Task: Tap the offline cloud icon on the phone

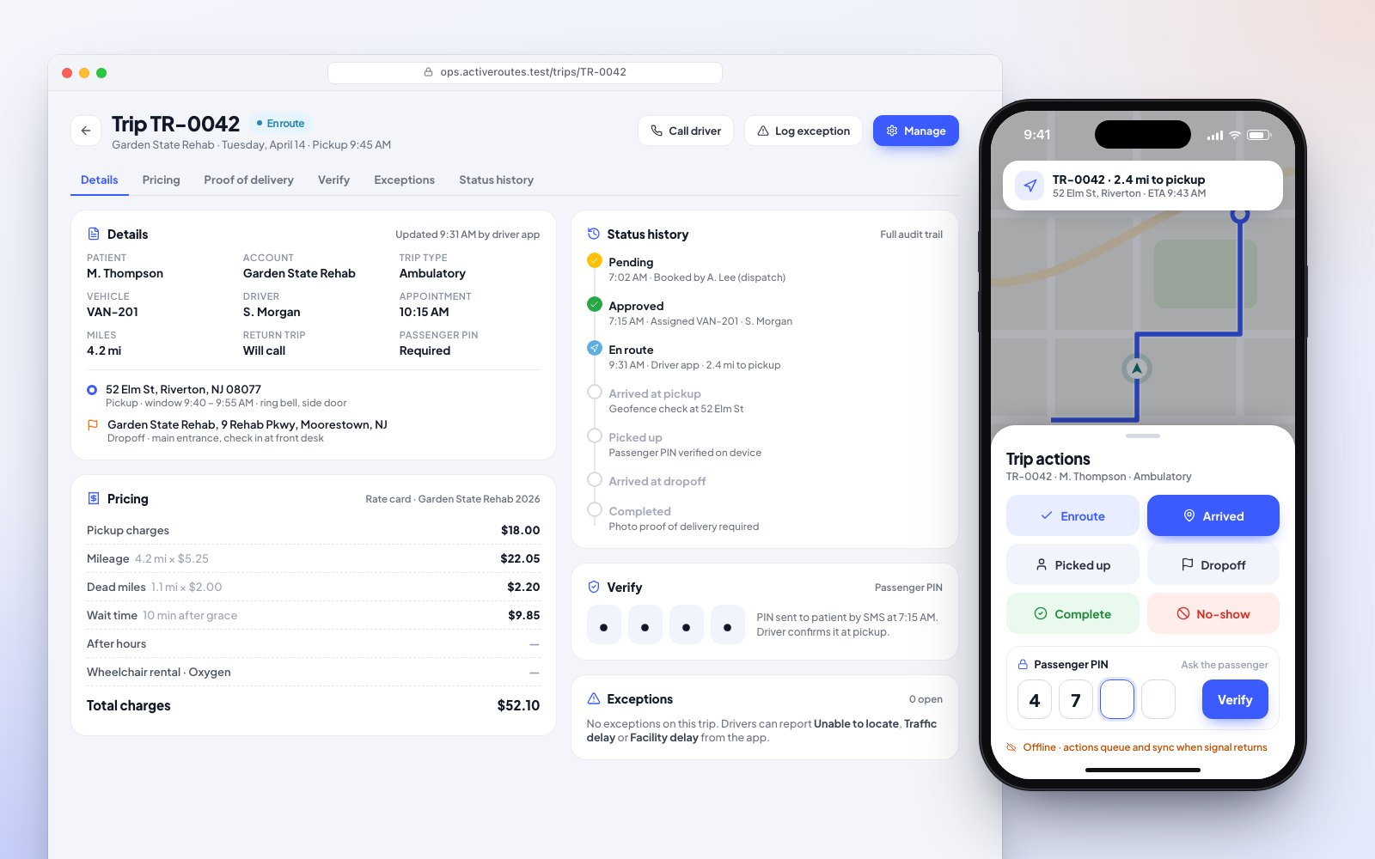Action: point(1011,747)
